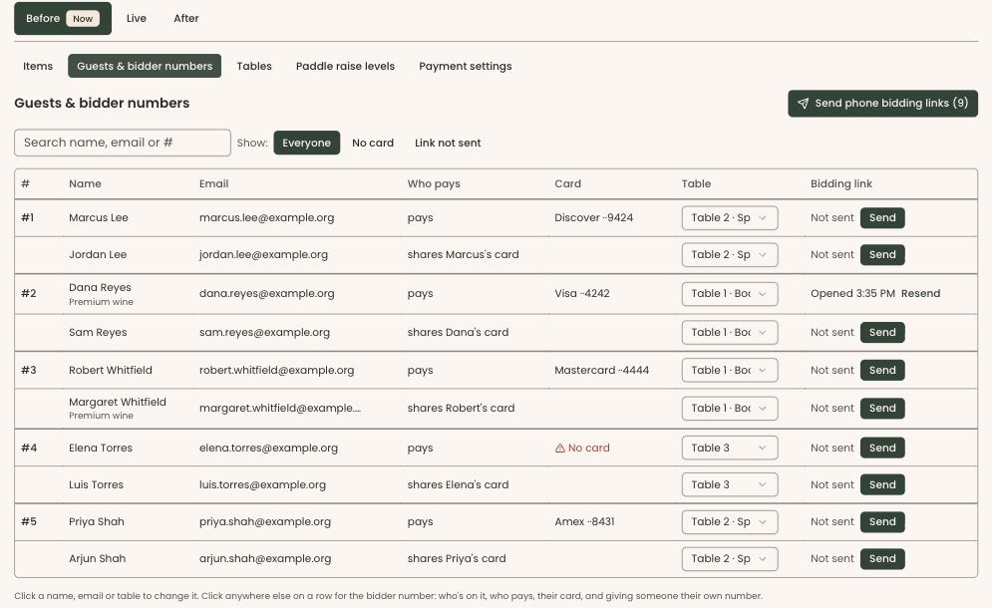The image size is (992, 608).
Task: Send bidding link to Marcus Lee
Action: click(x=882, y=218)
